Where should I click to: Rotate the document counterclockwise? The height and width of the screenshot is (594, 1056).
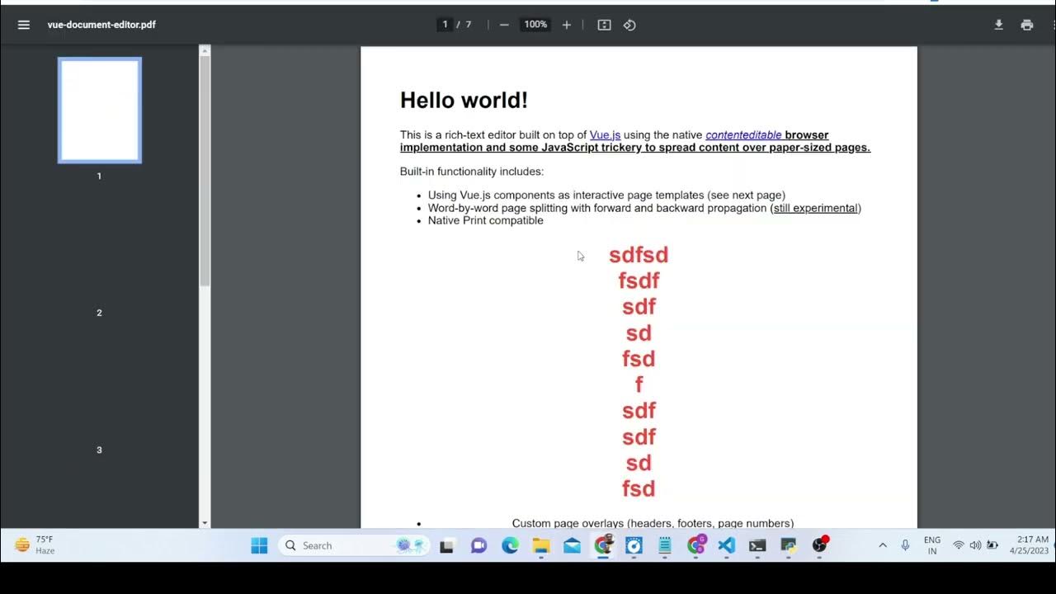pyautogui.click(x=629, y=25)
